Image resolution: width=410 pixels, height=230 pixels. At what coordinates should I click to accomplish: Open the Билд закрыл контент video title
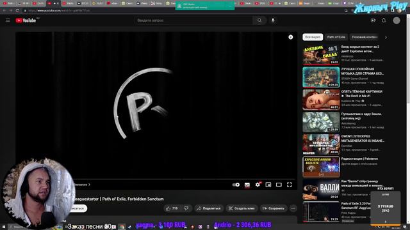point(360,49)
